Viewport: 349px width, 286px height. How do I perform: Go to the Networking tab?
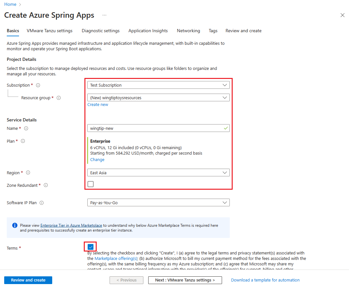(189, 31)
